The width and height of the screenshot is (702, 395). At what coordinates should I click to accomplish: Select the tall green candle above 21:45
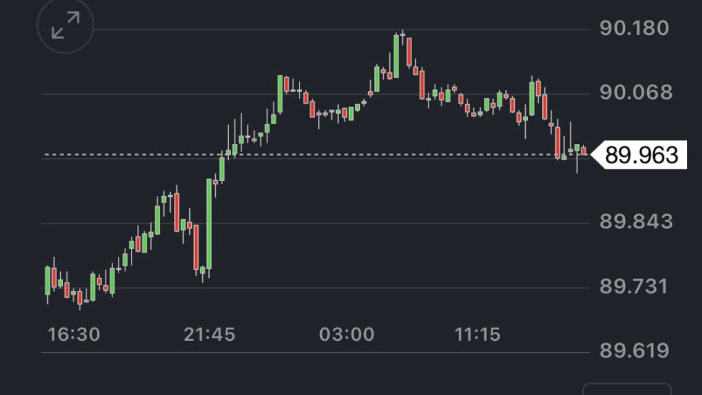point(209,223)
